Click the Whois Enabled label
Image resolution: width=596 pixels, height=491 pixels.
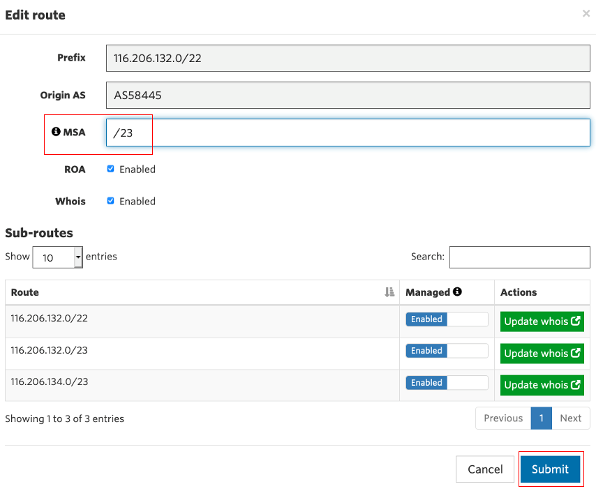click(137, 201)
